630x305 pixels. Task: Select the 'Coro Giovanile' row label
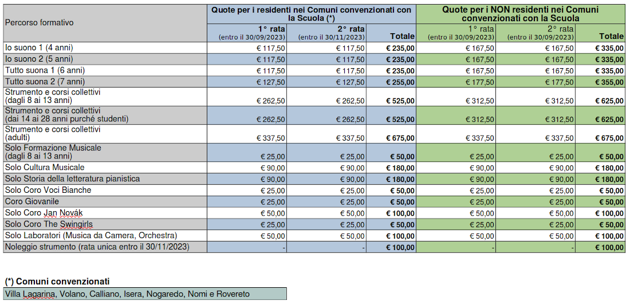click(32, 201)
